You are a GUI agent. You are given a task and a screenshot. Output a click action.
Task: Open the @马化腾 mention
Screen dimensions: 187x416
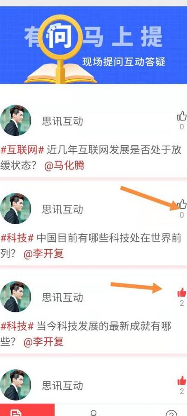[x=65, y=166]
